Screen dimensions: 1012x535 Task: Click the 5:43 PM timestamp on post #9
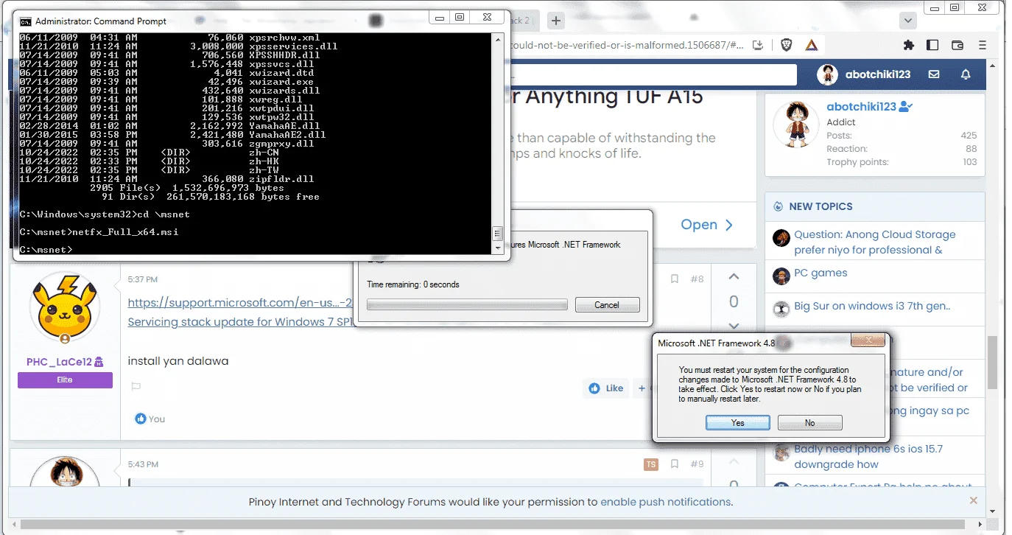pos(142,464)
